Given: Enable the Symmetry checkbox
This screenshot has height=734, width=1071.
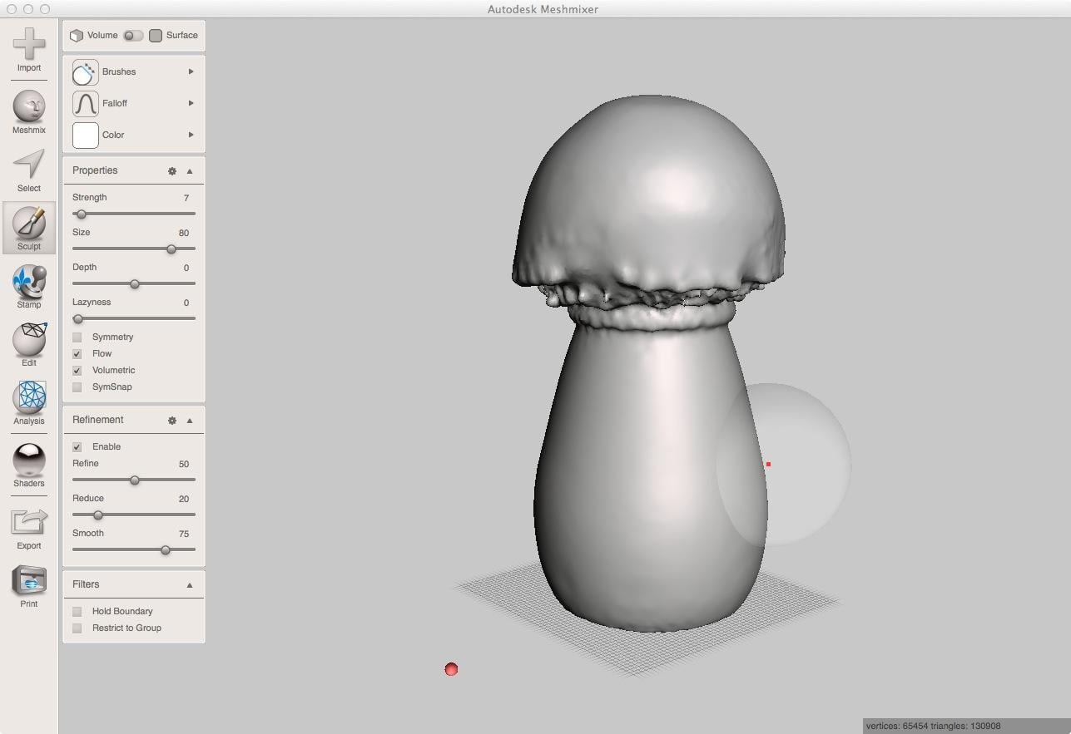Looking at the screenshot, I should (77, 337).
